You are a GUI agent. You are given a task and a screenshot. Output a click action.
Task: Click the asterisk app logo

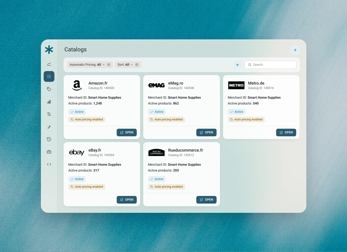point(49,49)
